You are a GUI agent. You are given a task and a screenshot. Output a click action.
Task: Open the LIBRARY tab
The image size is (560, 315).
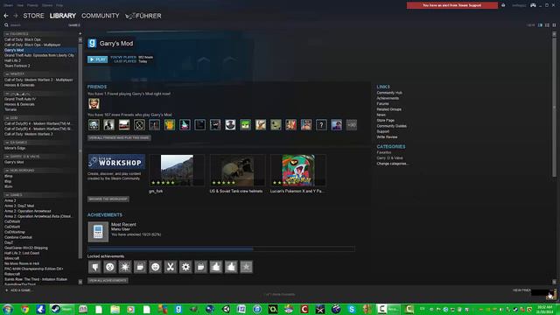tap(62, 16)
